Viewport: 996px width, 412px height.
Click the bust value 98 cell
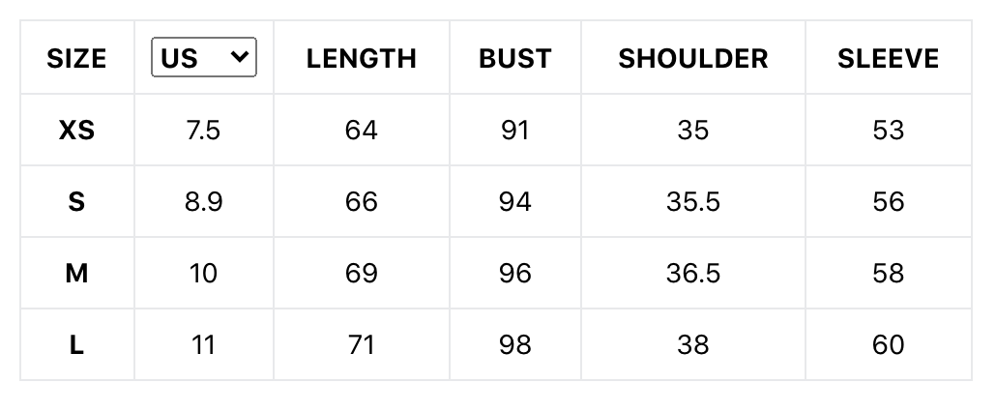[x=515, y=345]
